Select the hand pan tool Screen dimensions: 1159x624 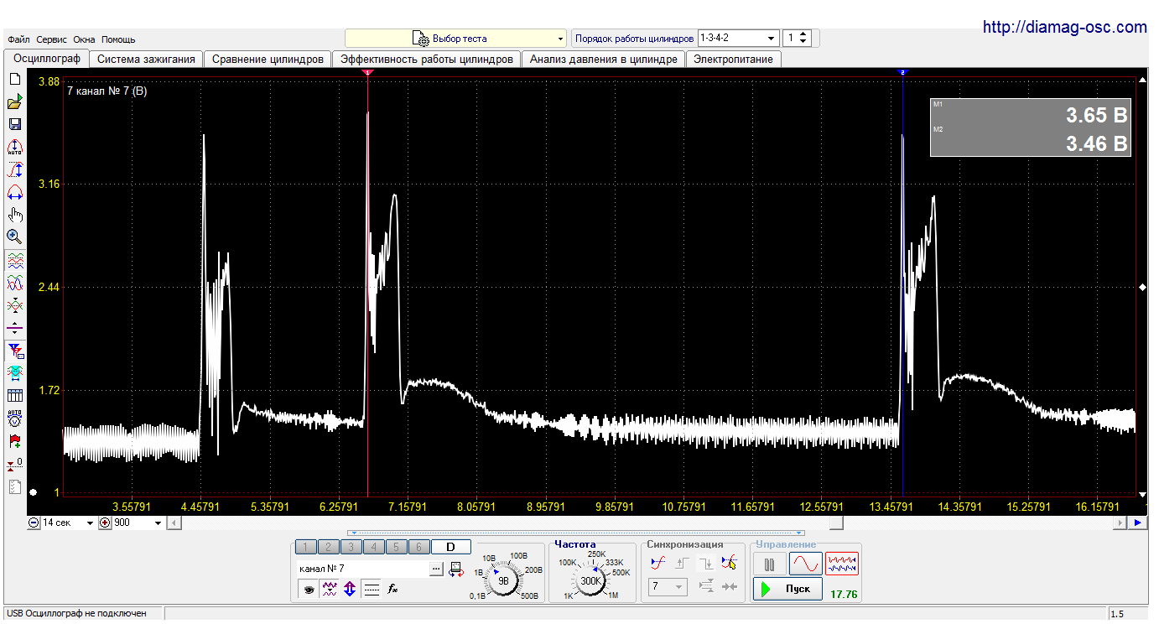click(x=14, y=215)
